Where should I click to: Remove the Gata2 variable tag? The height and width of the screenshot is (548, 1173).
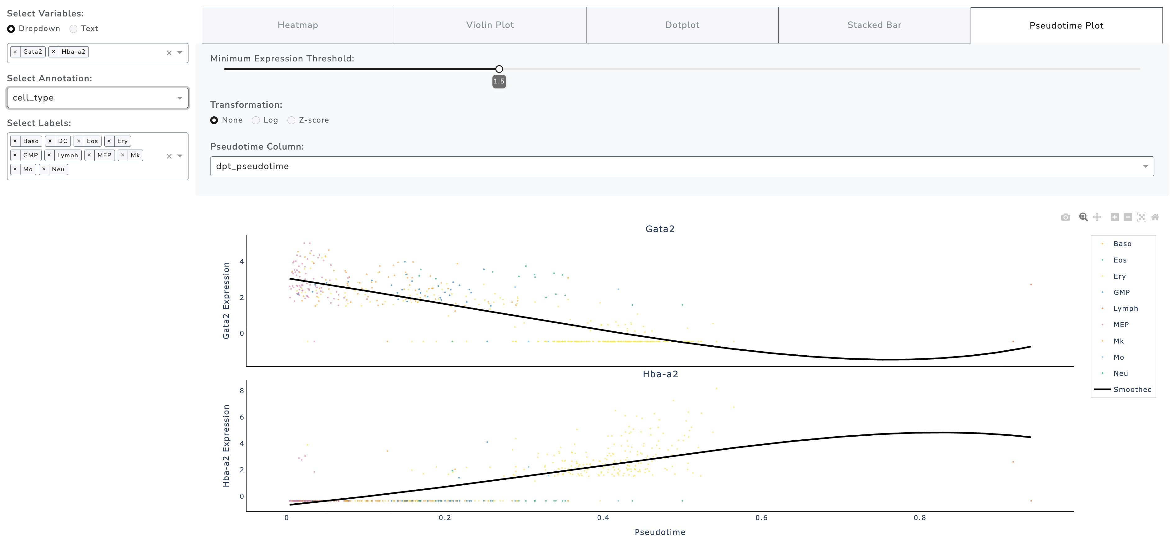[15, 52]
